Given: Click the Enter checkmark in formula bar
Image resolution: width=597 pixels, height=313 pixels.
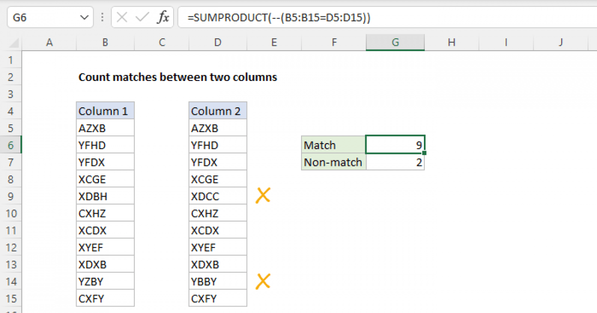Looking at the screenshot, I should pyautogui.click(x=142, y=18).
